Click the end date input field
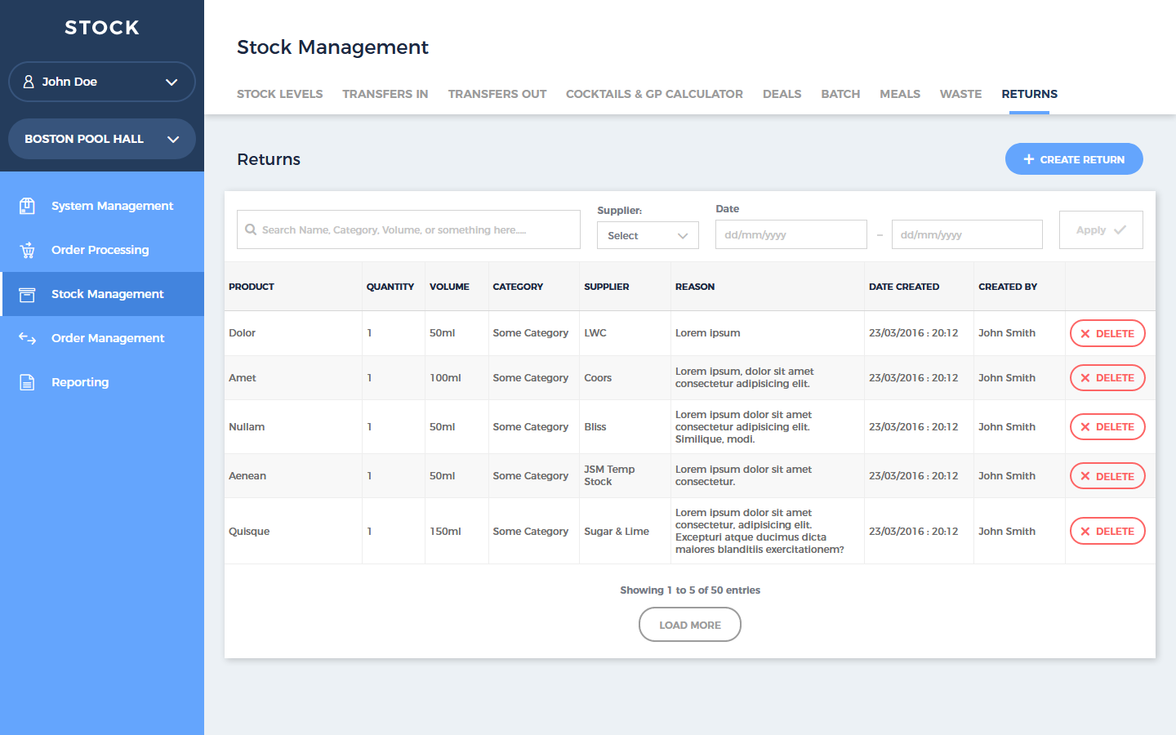 (967, 234)
